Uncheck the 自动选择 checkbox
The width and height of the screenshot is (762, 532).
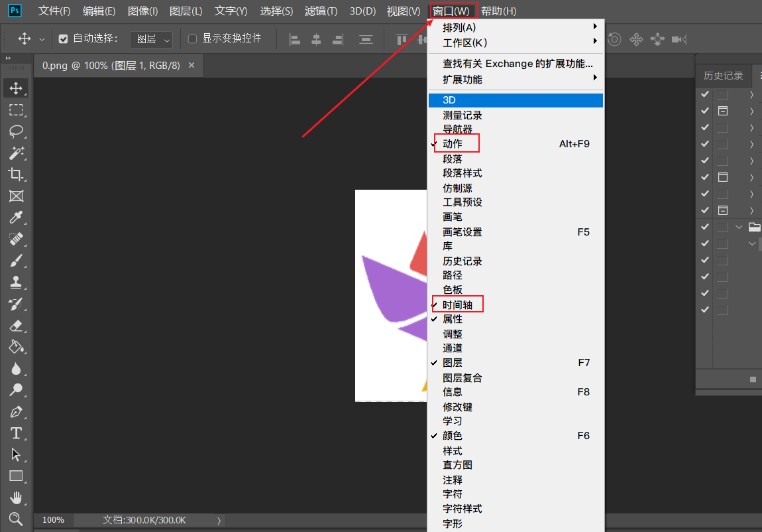coord(64,39)
